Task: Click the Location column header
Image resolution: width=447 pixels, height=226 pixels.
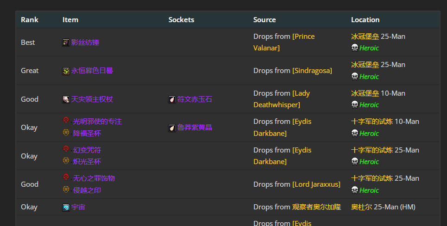Action: tap(365, 20)
